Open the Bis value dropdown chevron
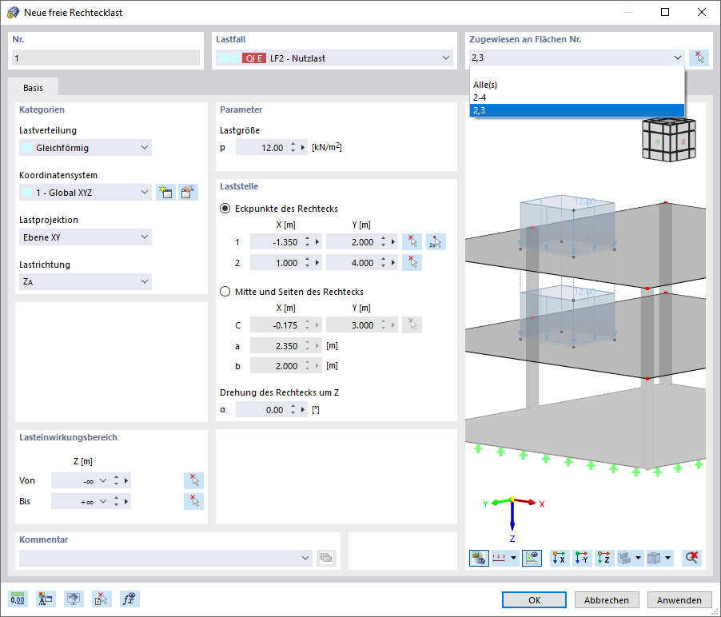The width and height of the screenshot is (721, 617). (x=103, y=501)
